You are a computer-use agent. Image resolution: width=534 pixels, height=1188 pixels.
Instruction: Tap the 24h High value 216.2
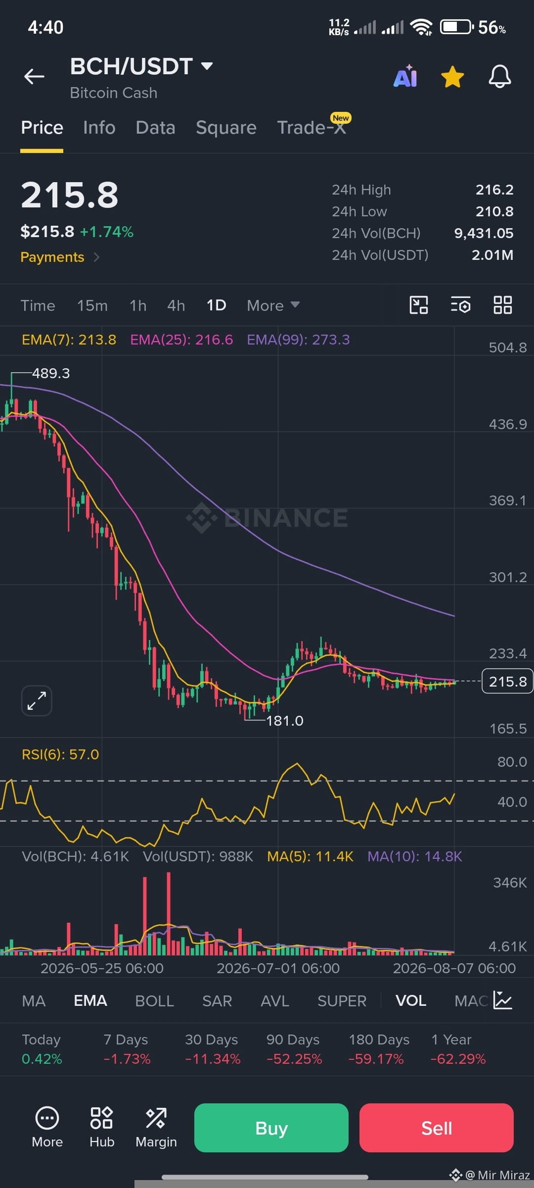[x=494, y=190]
